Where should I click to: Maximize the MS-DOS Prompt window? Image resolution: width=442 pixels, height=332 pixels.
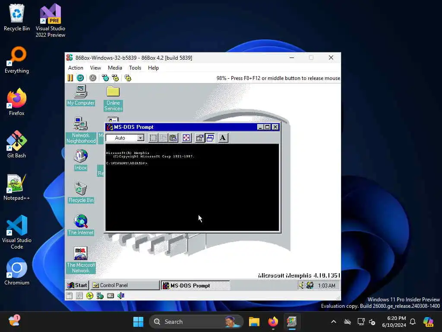(x=267, y=127)
